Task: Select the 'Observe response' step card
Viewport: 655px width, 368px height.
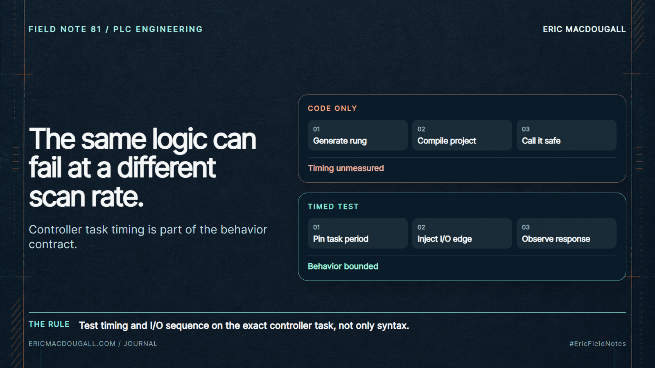Action: click(566, 233)
